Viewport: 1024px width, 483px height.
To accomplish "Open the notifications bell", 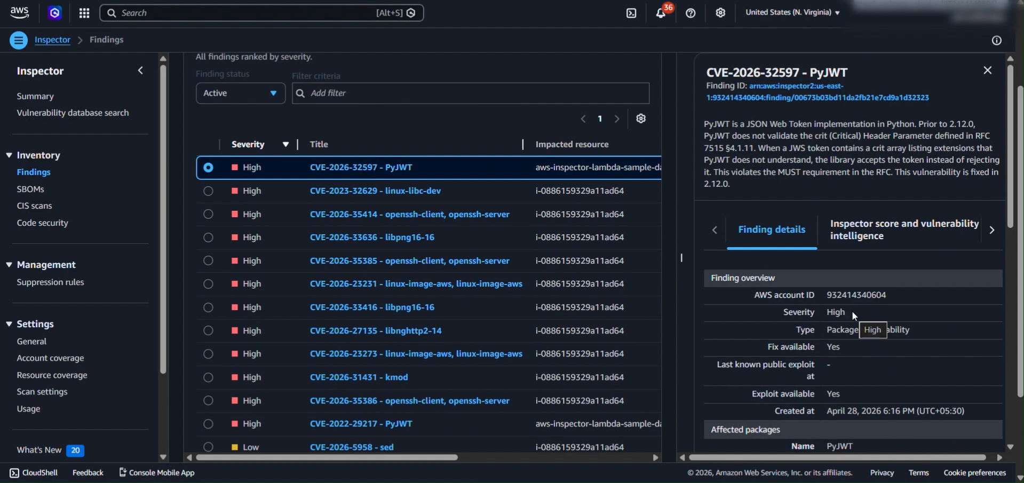I will (661, 13).
